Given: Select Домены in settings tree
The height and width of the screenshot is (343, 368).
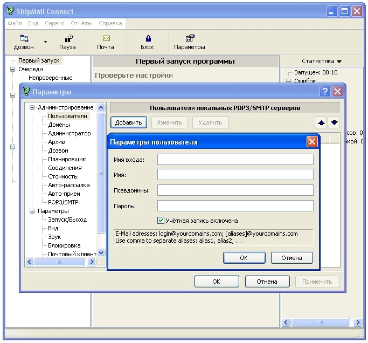Looking at the screenshot, I should [59, 125].
